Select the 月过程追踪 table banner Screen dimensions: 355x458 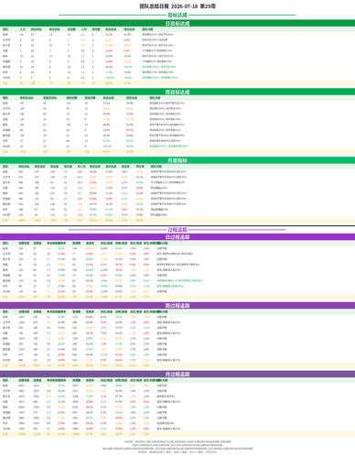coord(177,374)
